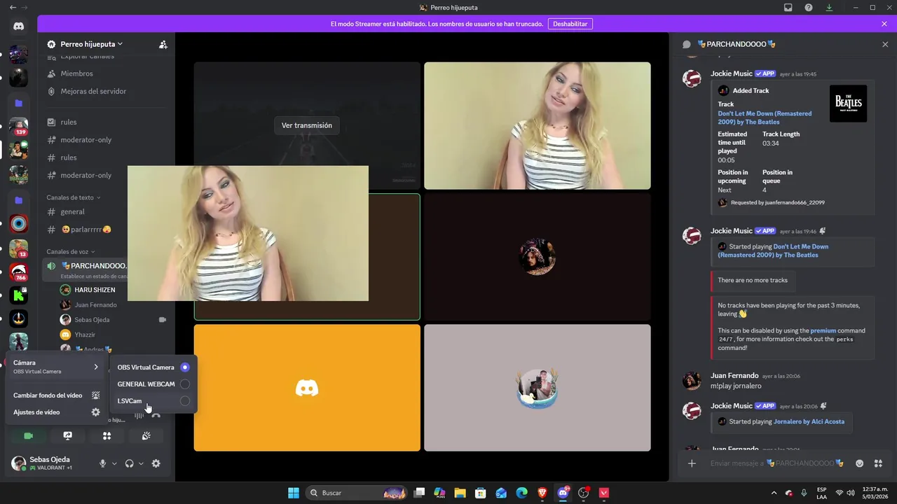Open Ajustes de vídeo menu entry

[56, 412]
